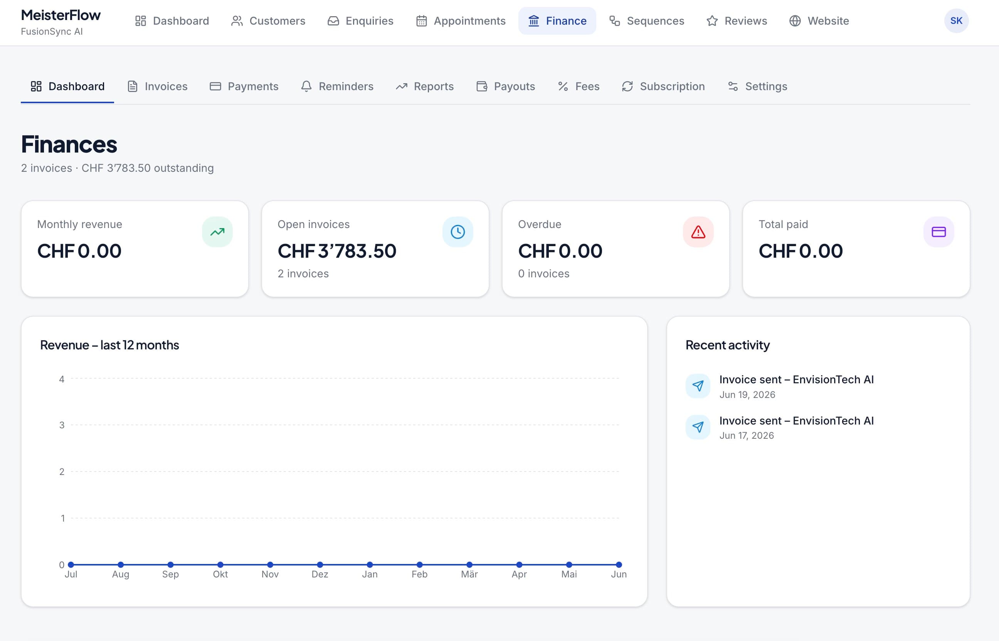Click the purple card icon on Total paid

938,232
